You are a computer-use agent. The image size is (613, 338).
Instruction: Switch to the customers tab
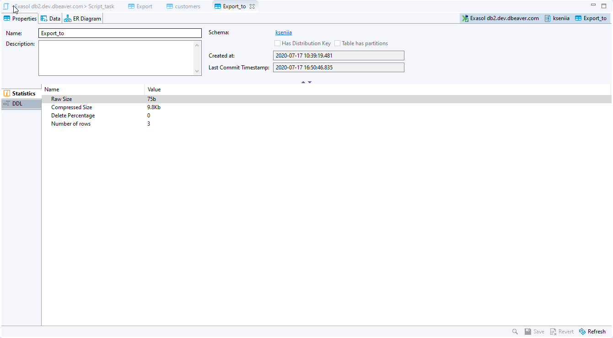[183, 6]
